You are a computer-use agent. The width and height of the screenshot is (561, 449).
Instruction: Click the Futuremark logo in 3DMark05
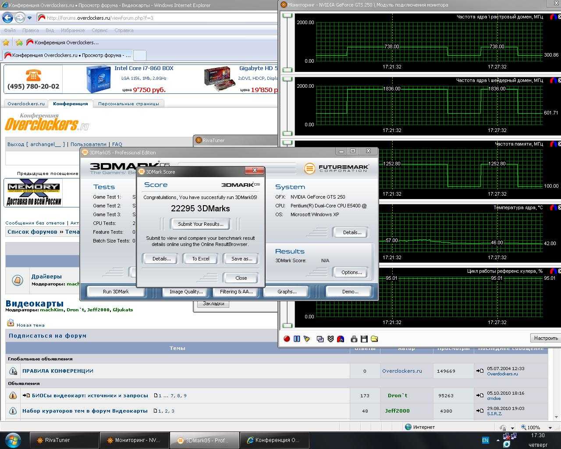[x=336, y=168]
